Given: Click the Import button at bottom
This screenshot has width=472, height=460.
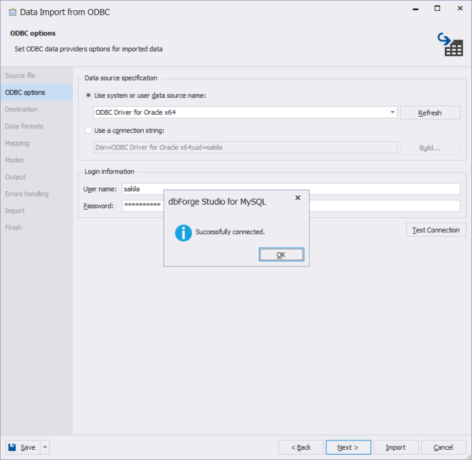Looking at the screenshot, I should pyautogui.click(x=396, y=447).
